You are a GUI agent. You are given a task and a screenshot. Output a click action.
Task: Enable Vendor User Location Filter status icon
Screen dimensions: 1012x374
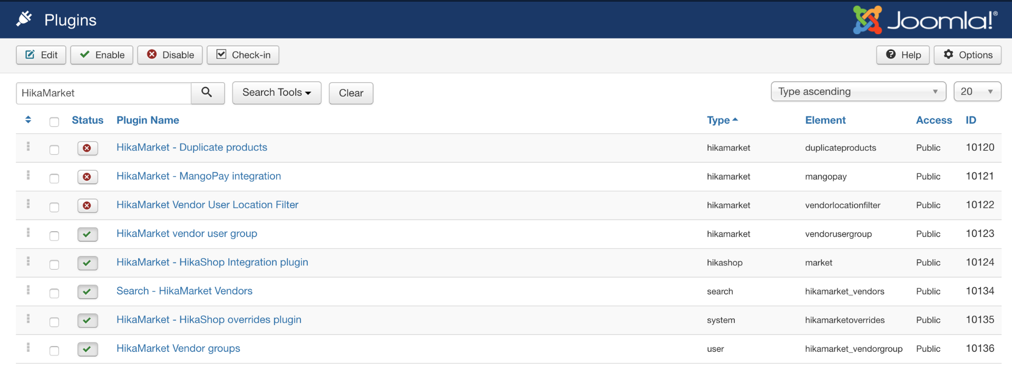(x=87, y=206)
